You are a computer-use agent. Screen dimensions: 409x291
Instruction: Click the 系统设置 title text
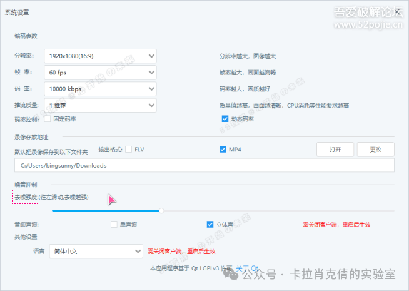[x=17, y=13]
